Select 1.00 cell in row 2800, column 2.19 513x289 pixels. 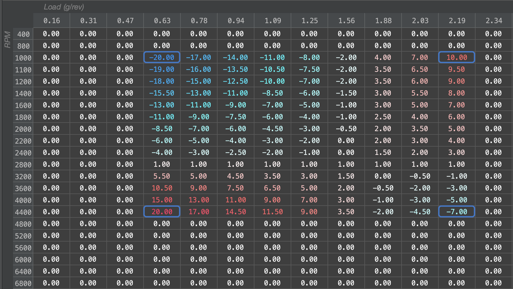coord(457,164)
